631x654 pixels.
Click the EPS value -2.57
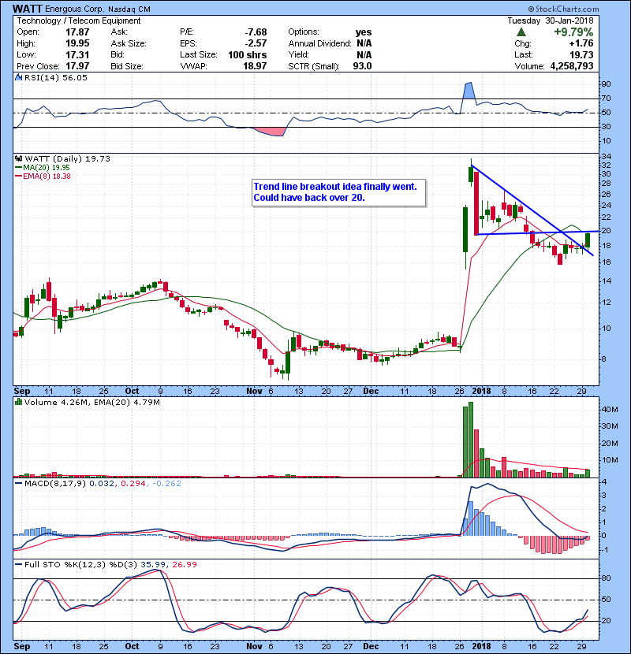[256, 43]
